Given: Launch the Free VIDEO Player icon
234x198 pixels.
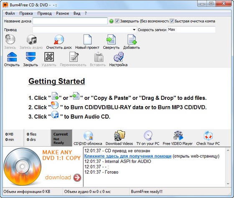Looking at the screenshot, I should [x=178, y=135].
